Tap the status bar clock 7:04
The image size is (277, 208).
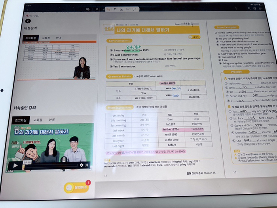(x=28, y=6)
